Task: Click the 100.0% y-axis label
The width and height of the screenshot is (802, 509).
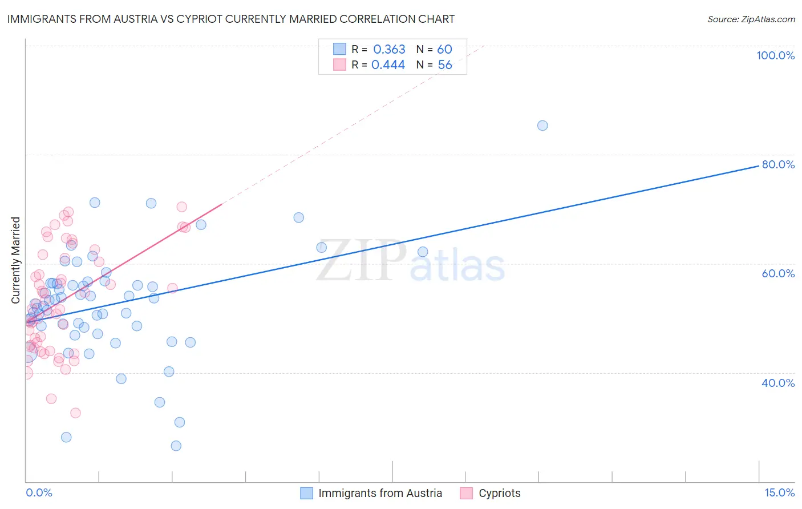Action: tap(775, 55)
